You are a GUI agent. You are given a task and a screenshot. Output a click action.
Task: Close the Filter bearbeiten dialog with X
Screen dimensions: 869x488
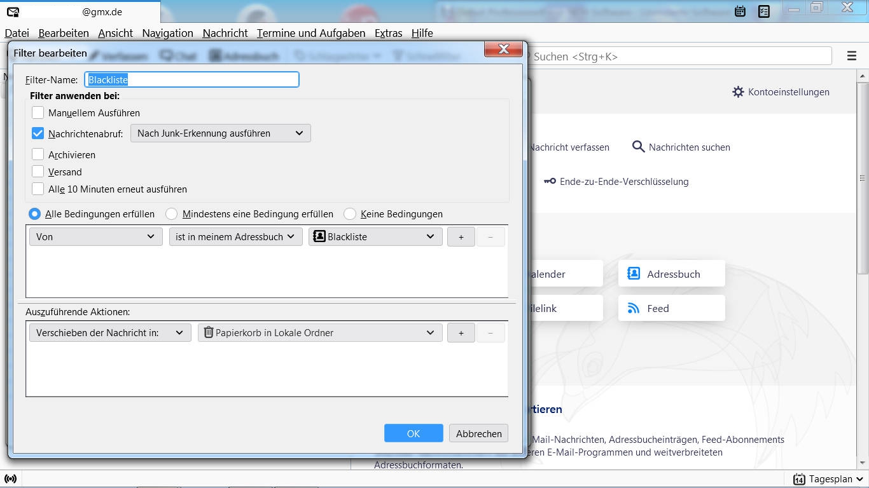click(504, 49)
